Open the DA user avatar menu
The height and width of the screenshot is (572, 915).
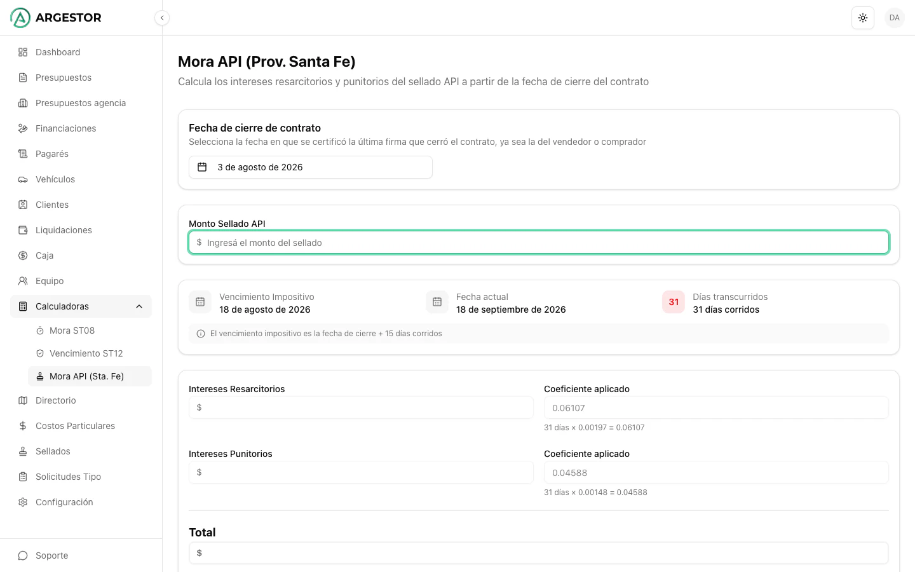tap(895, 18)
